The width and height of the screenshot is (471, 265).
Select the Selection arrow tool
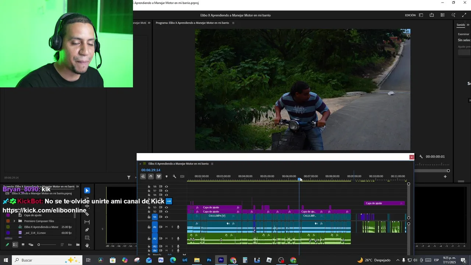87,190
